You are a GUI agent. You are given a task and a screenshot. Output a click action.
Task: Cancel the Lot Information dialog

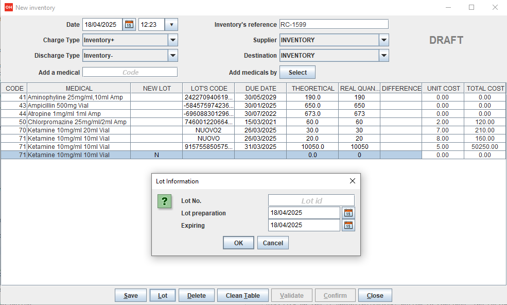[x=273, y=243]
